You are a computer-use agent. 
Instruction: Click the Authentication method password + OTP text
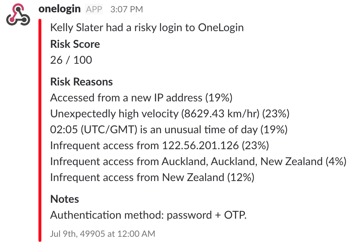[148, 215]
